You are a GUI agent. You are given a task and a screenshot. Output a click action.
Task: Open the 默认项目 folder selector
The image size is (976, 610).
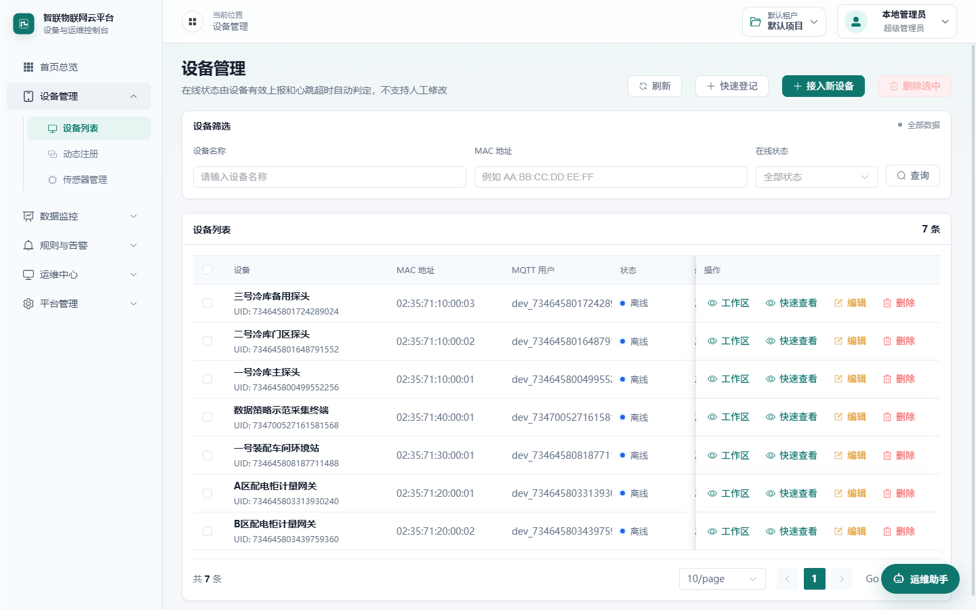click(x=784, y=22)
